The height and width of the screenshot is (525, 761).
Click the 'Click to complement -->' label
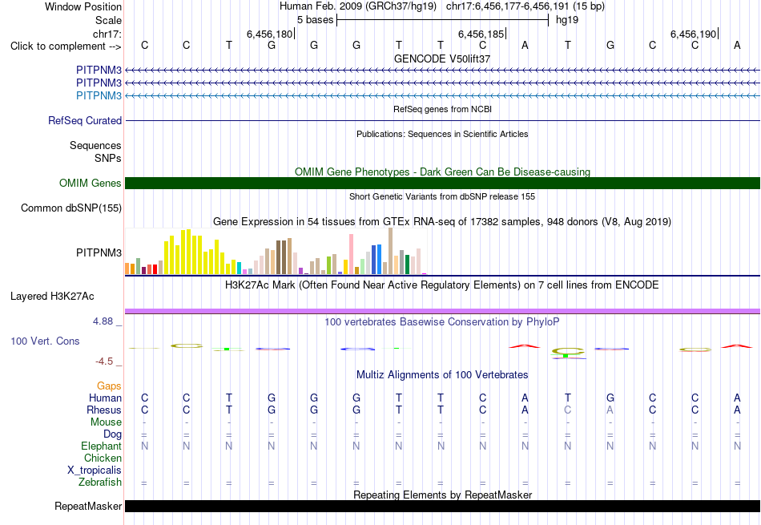(x=66, y=46)
